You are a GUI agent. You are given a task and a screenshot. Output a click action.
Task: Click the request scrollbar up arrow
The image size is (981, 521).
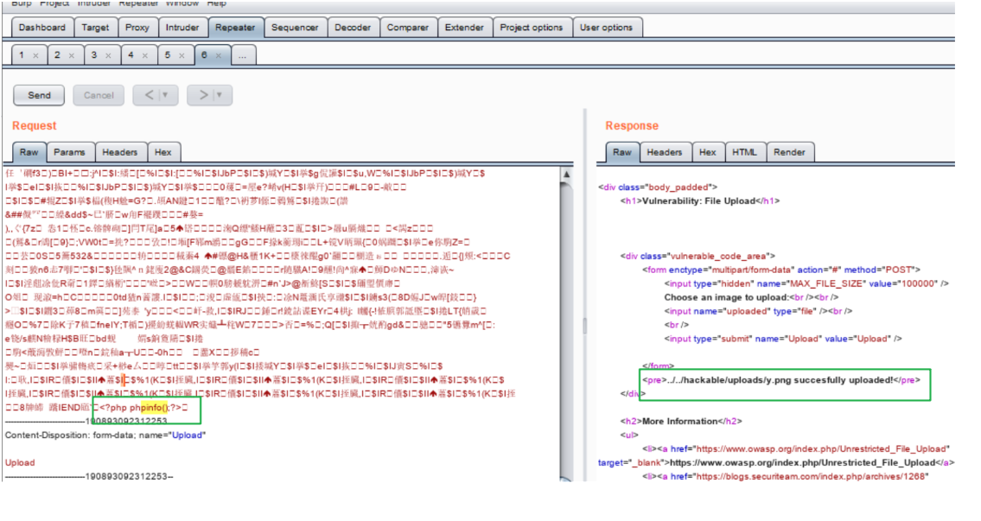pos(567,175)
